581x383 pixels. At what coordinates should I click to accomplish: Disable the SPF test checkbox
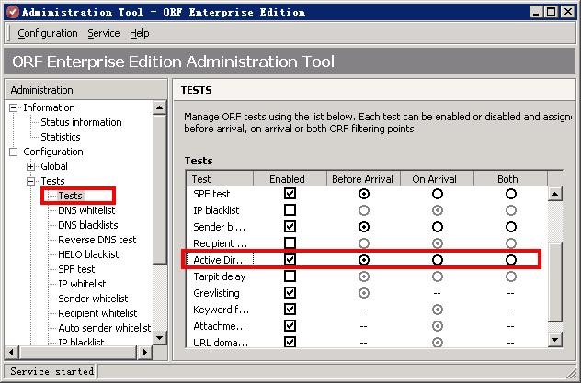[x=290, y=194]
